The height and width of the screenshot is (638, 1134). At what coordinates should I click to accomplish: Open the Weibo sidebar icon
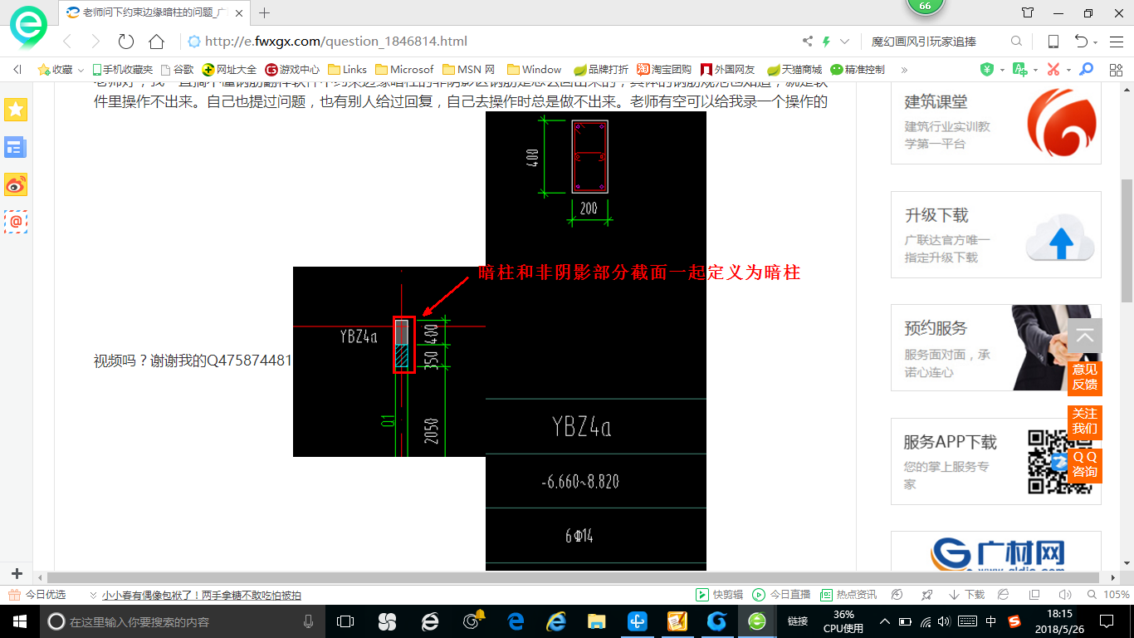pos(16,184)
